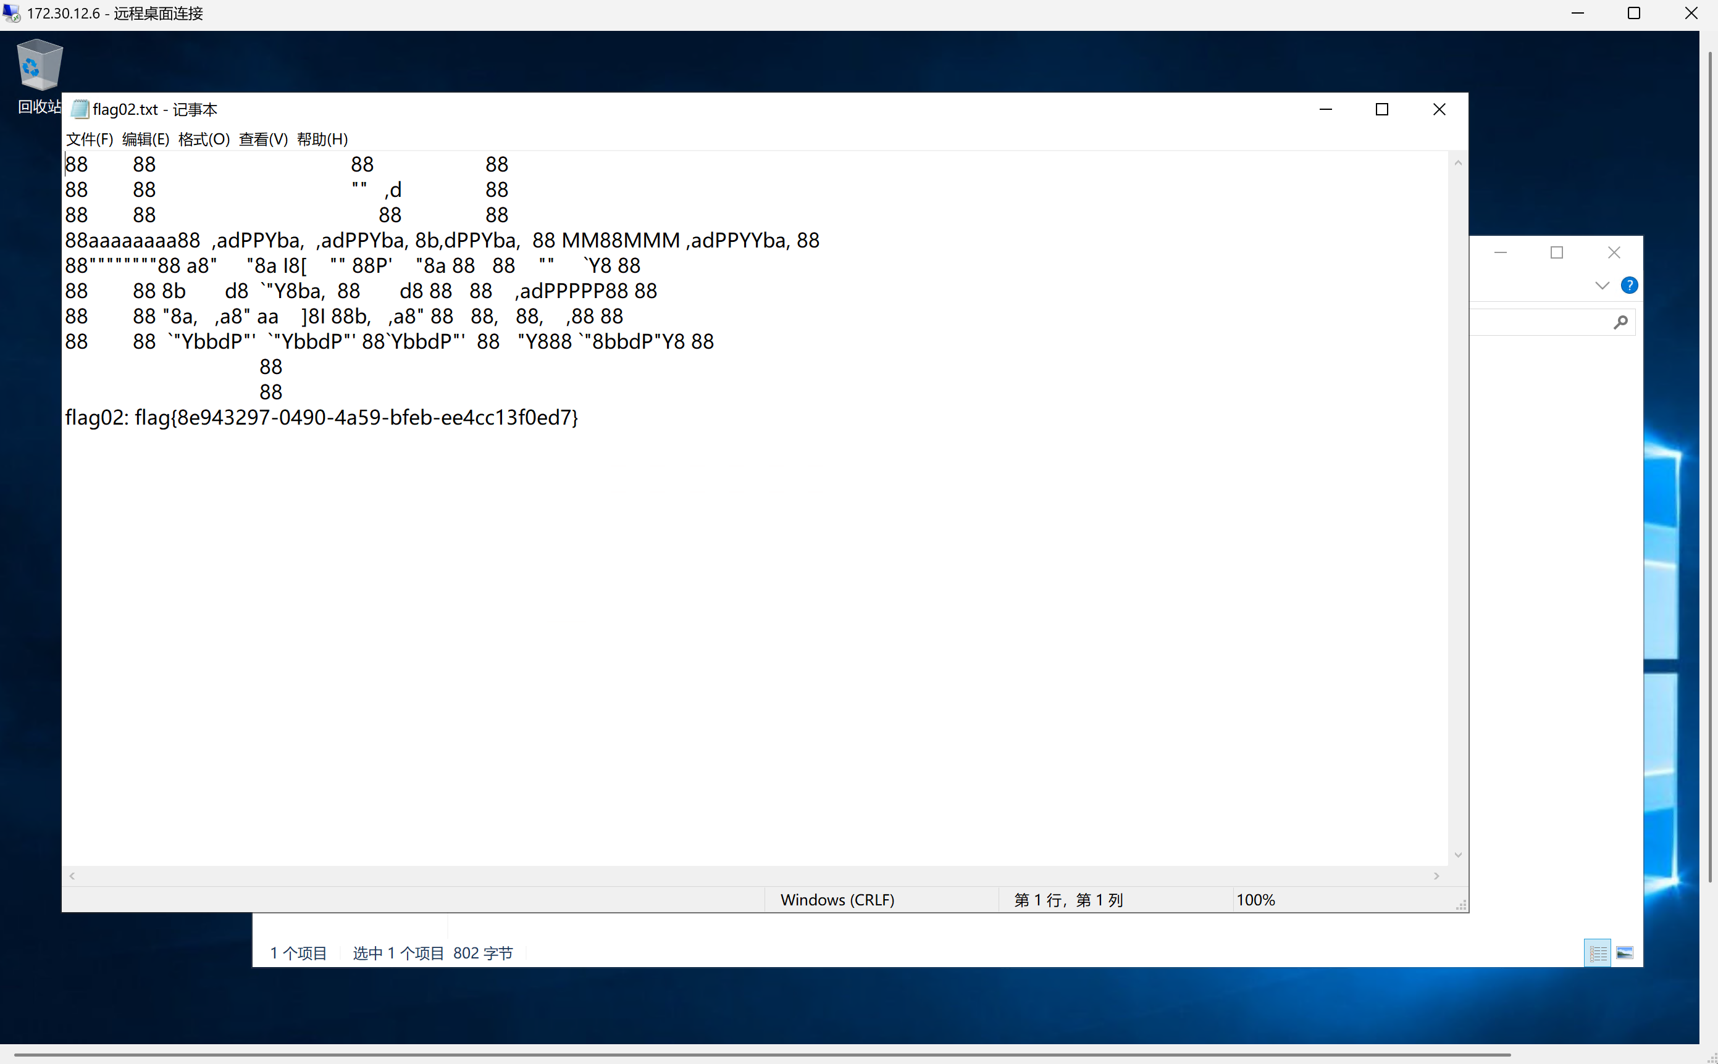Click the Notepad icon in flag02.txt title bar
This screenshot has height=1064, width=1718.
pyautogui.click(x=80, y=110)
